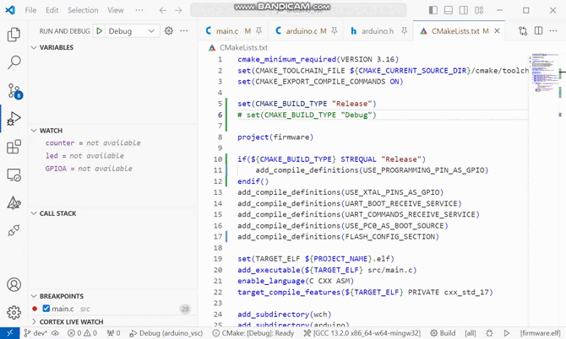Open Run and Debug more actions ellipsis
566x339 pixels.
(184, 30)
